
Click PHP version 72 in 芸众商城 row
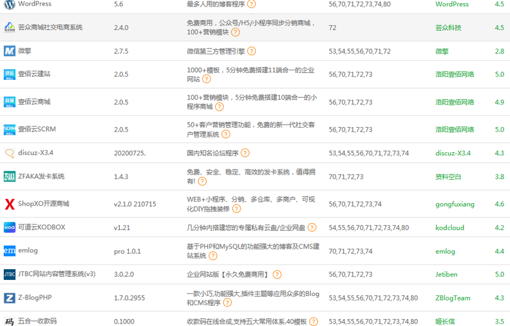click(x=332, y=27)
